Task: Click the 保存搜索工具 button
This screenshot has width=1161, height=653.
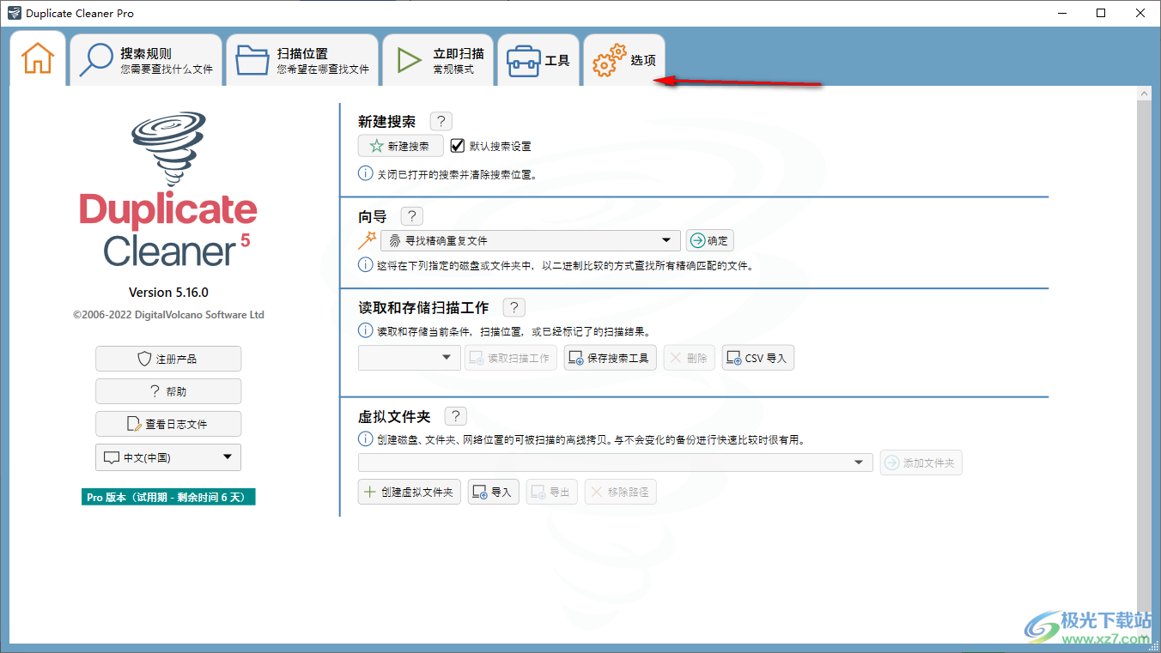Action: point(610,358)
